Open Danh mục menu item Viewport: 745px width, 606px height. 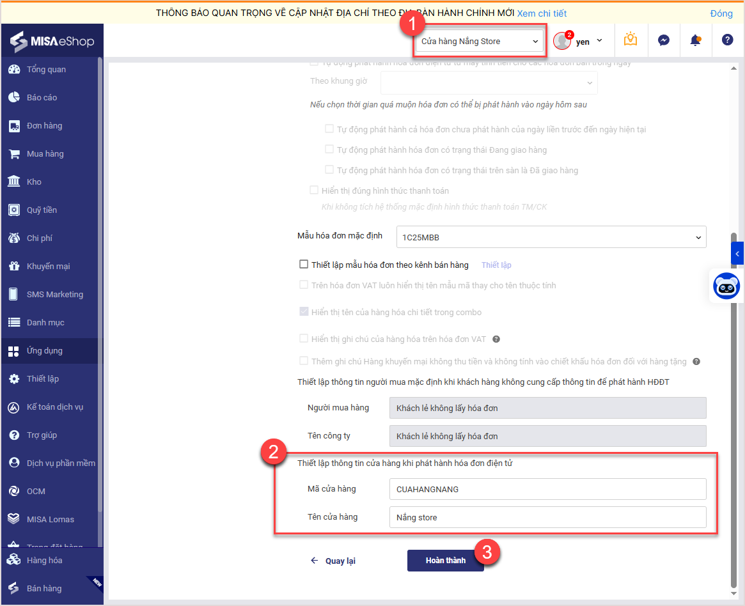click(x=45, y=322)
